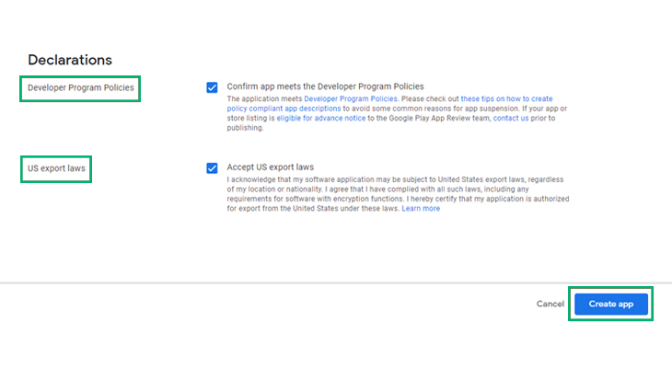This screenshot has height=368, width=672.
Task: Cancel app creation
Action: 550,304
